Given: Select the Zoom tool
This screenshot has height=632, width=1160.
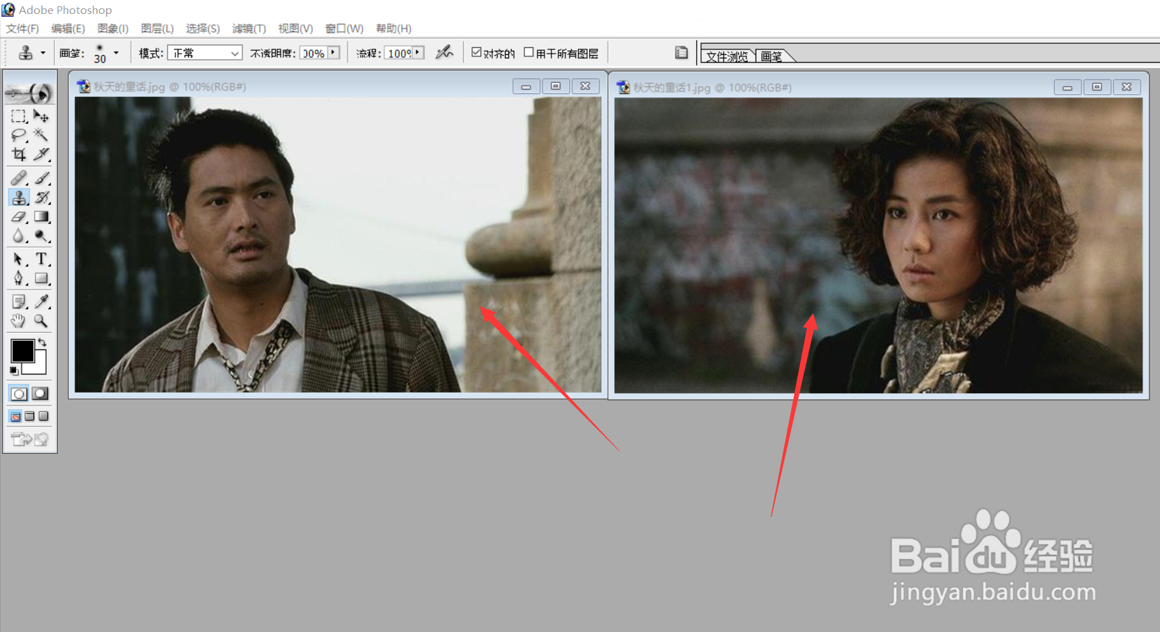Looking at the screenshot, I should click(x=41, y=321).
